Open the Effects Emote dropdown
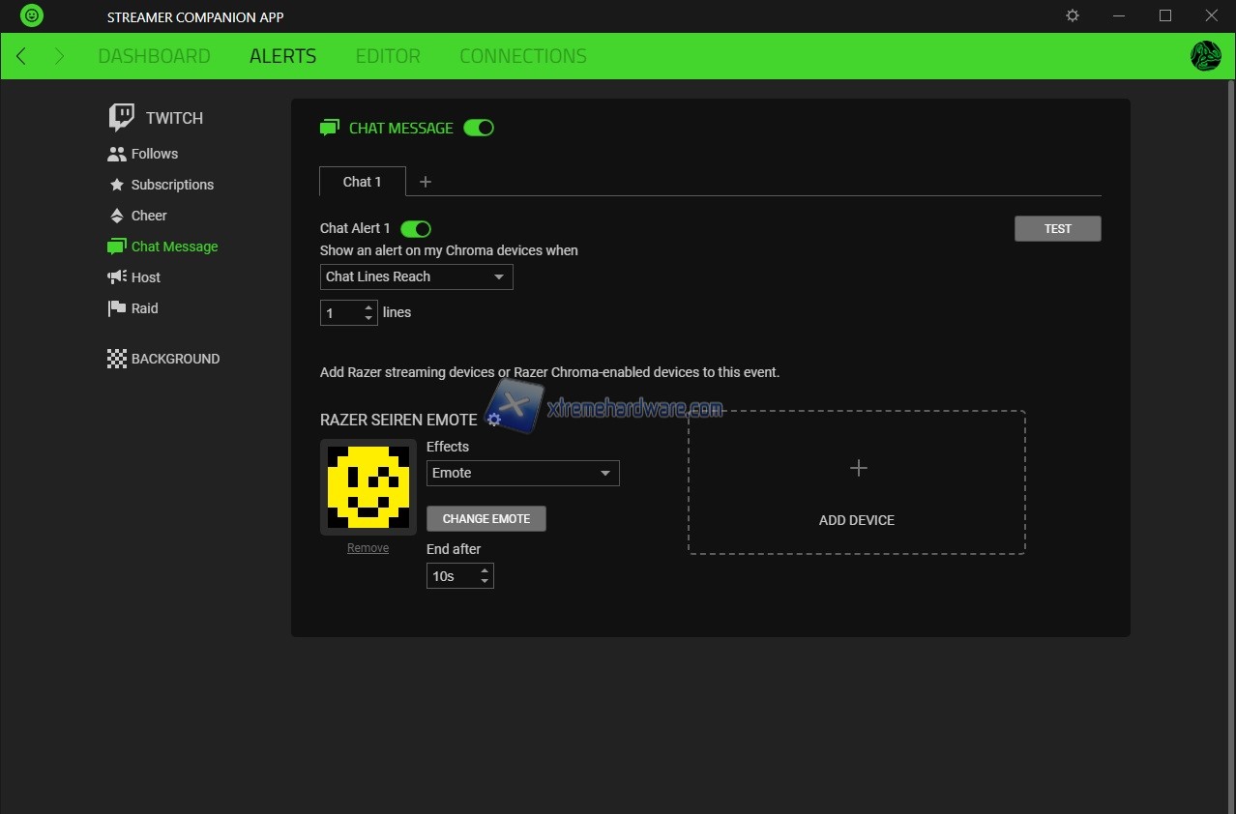This screenshot has height=814, width=1236. [x=522, y=474]
